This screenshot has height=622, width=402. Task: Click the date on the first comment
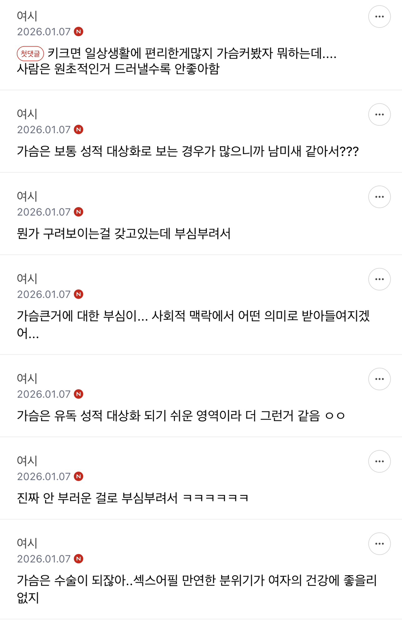click(x=44, y=31)
